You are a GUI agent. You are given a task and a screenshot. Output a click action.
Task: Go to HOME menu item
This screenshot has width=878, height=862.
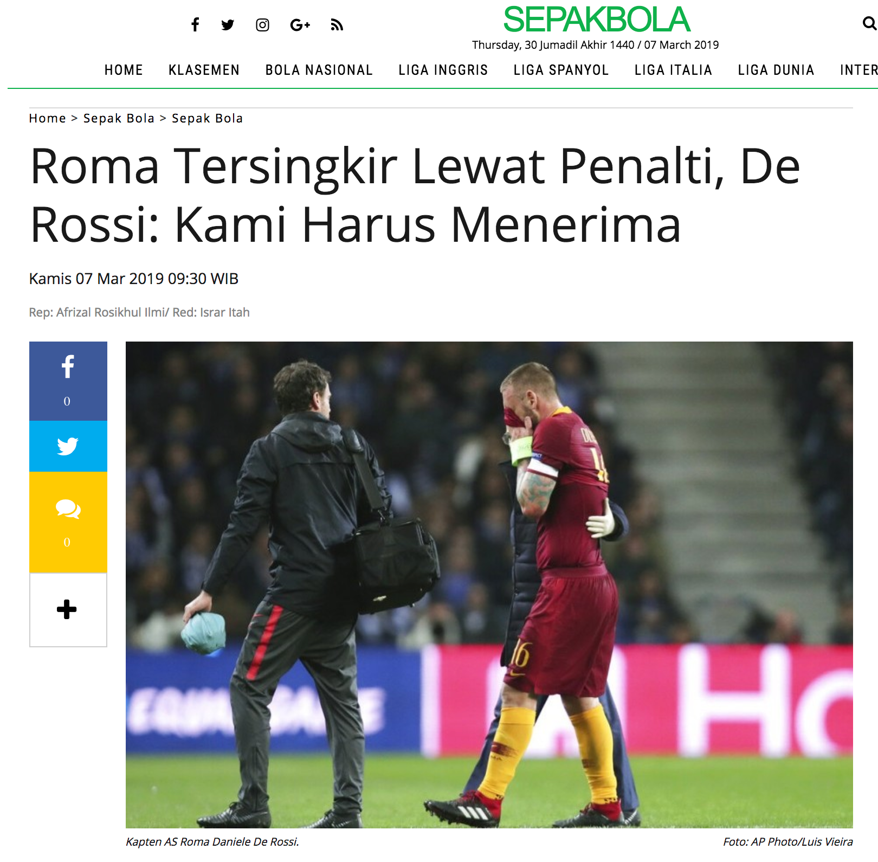click(124, 70)
